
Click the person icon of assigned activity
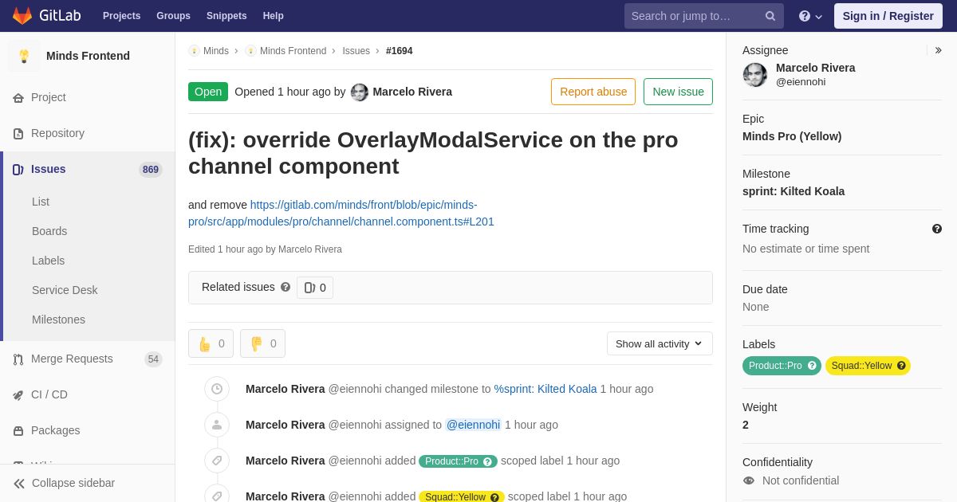[217, 425]
